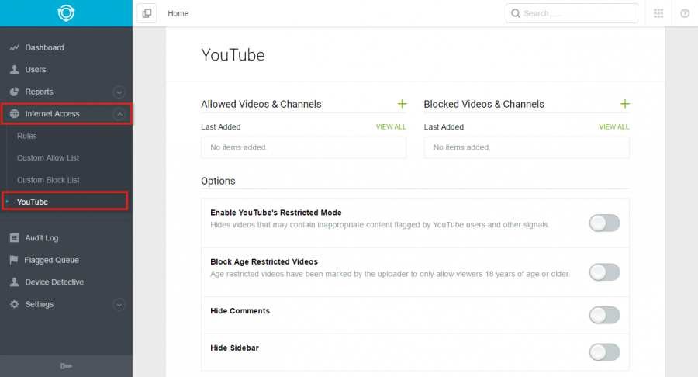Viewport: 698px width, 377px height.
Task: Click the Internet Access globe icon
Action: click(x=14, y=113)
